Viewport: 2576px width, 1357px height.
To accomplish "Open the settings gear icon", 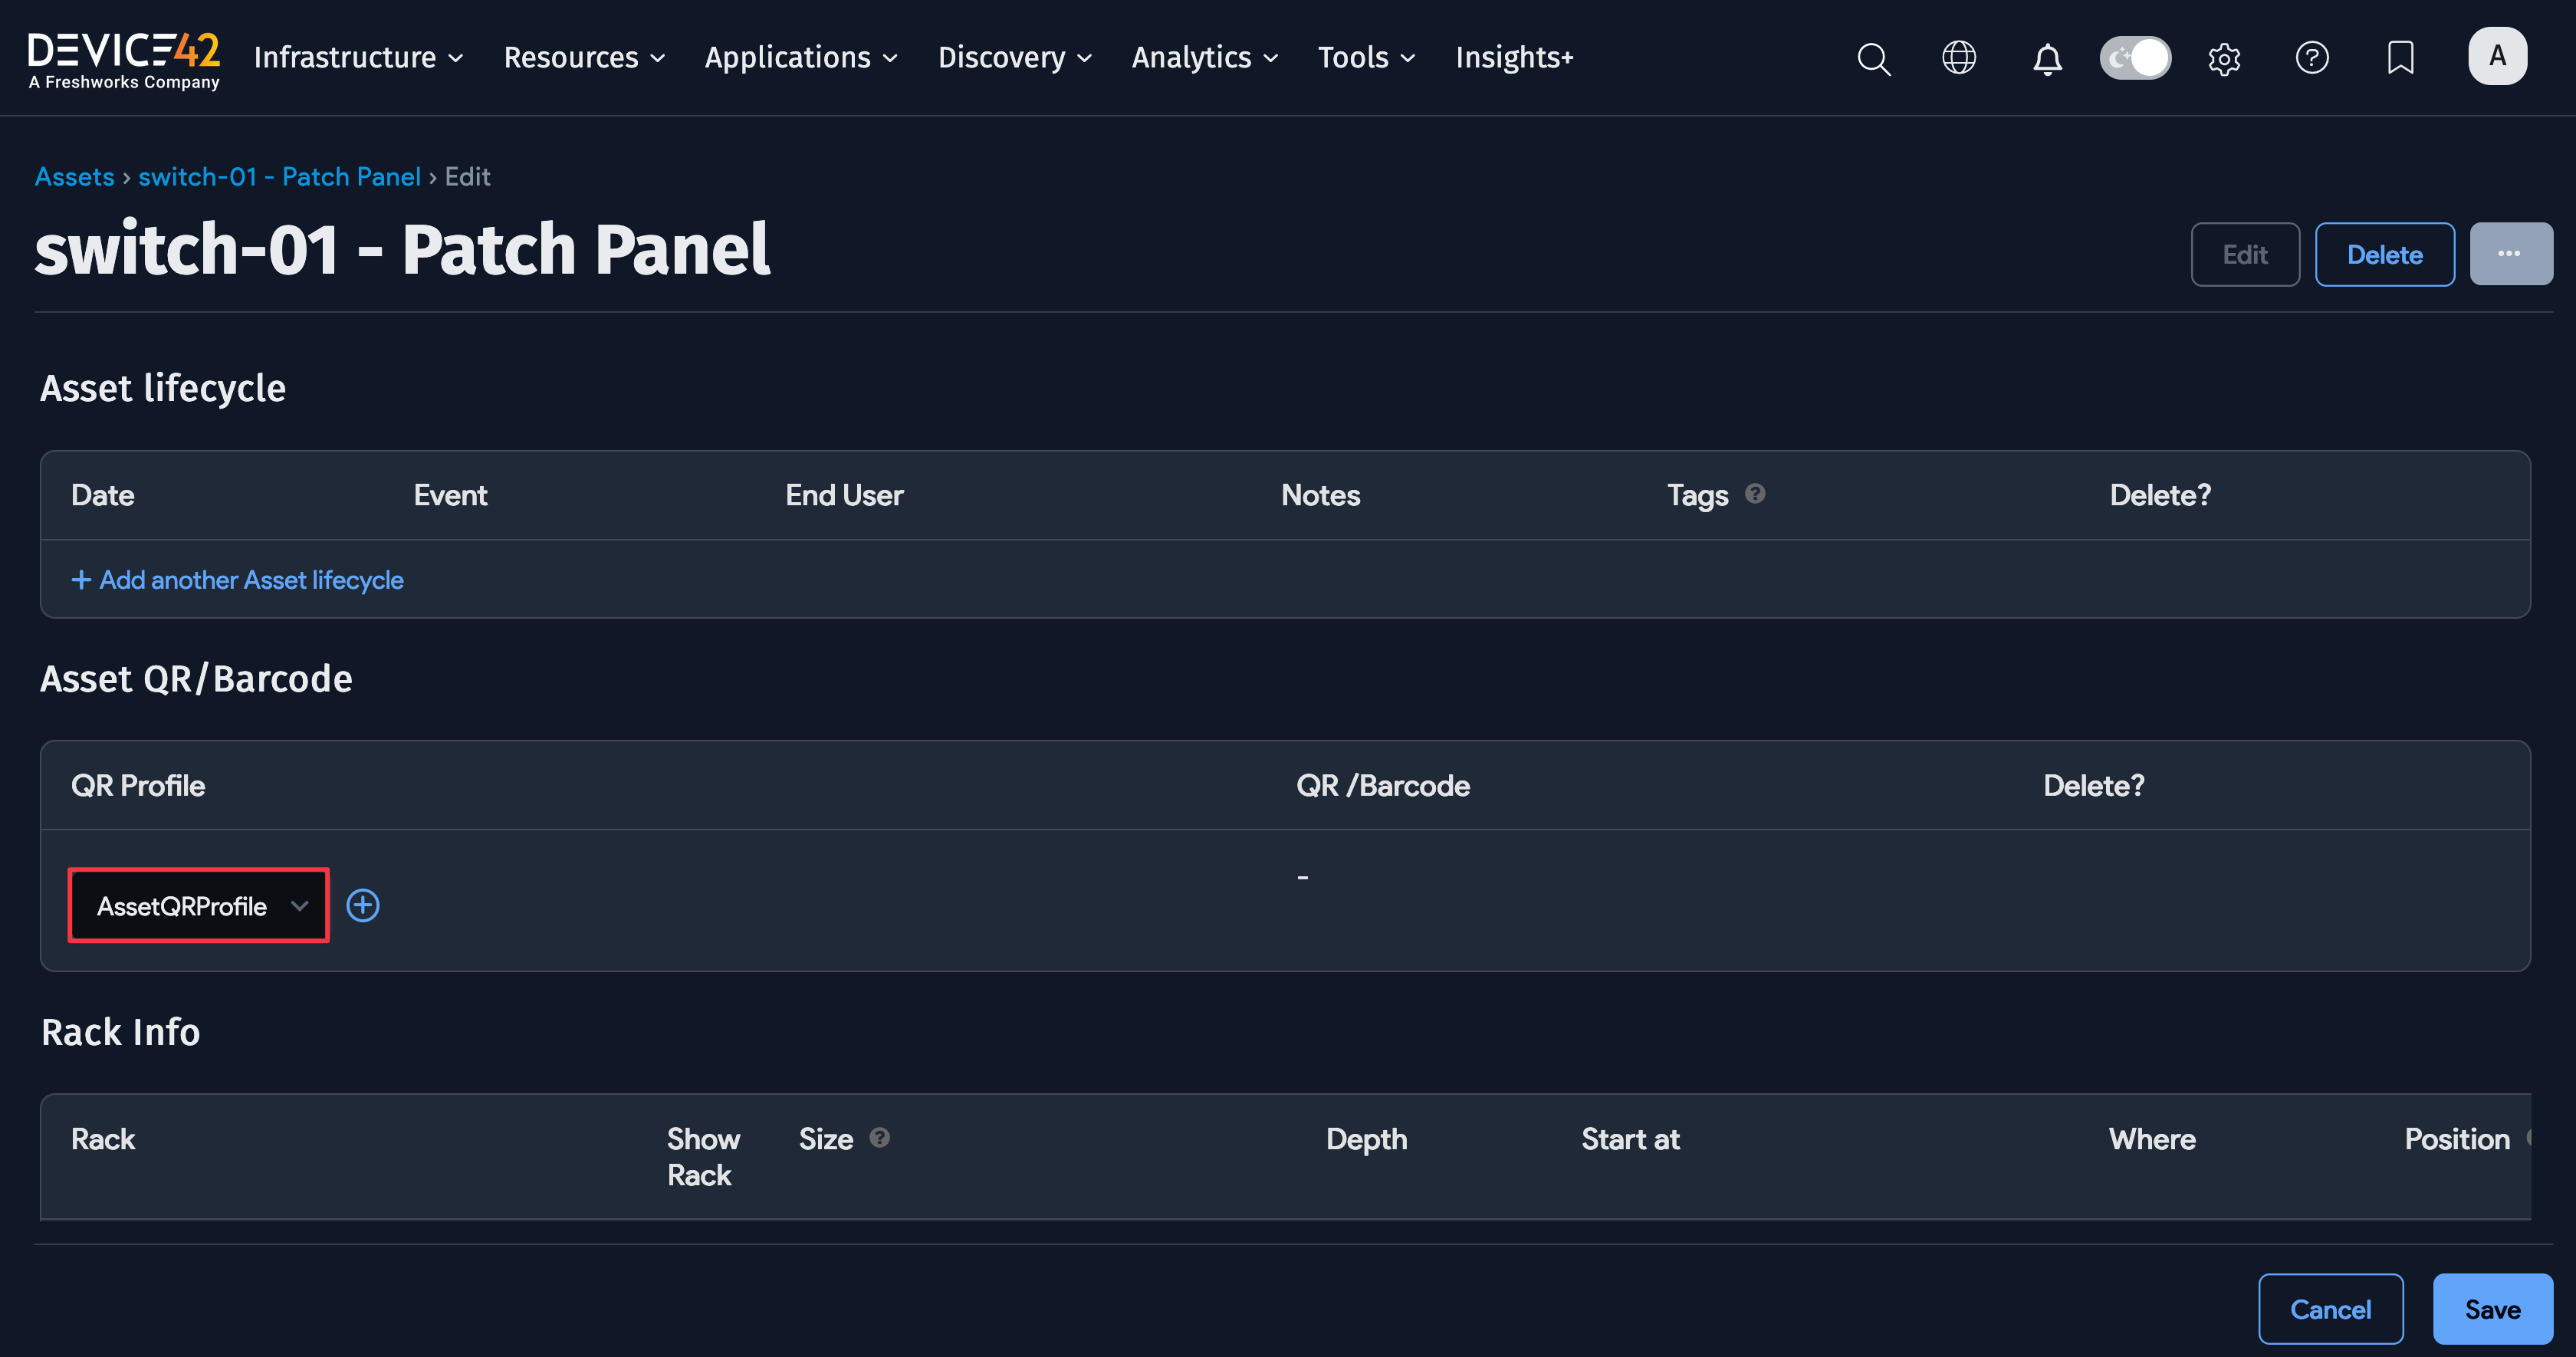I will 2224,58.
